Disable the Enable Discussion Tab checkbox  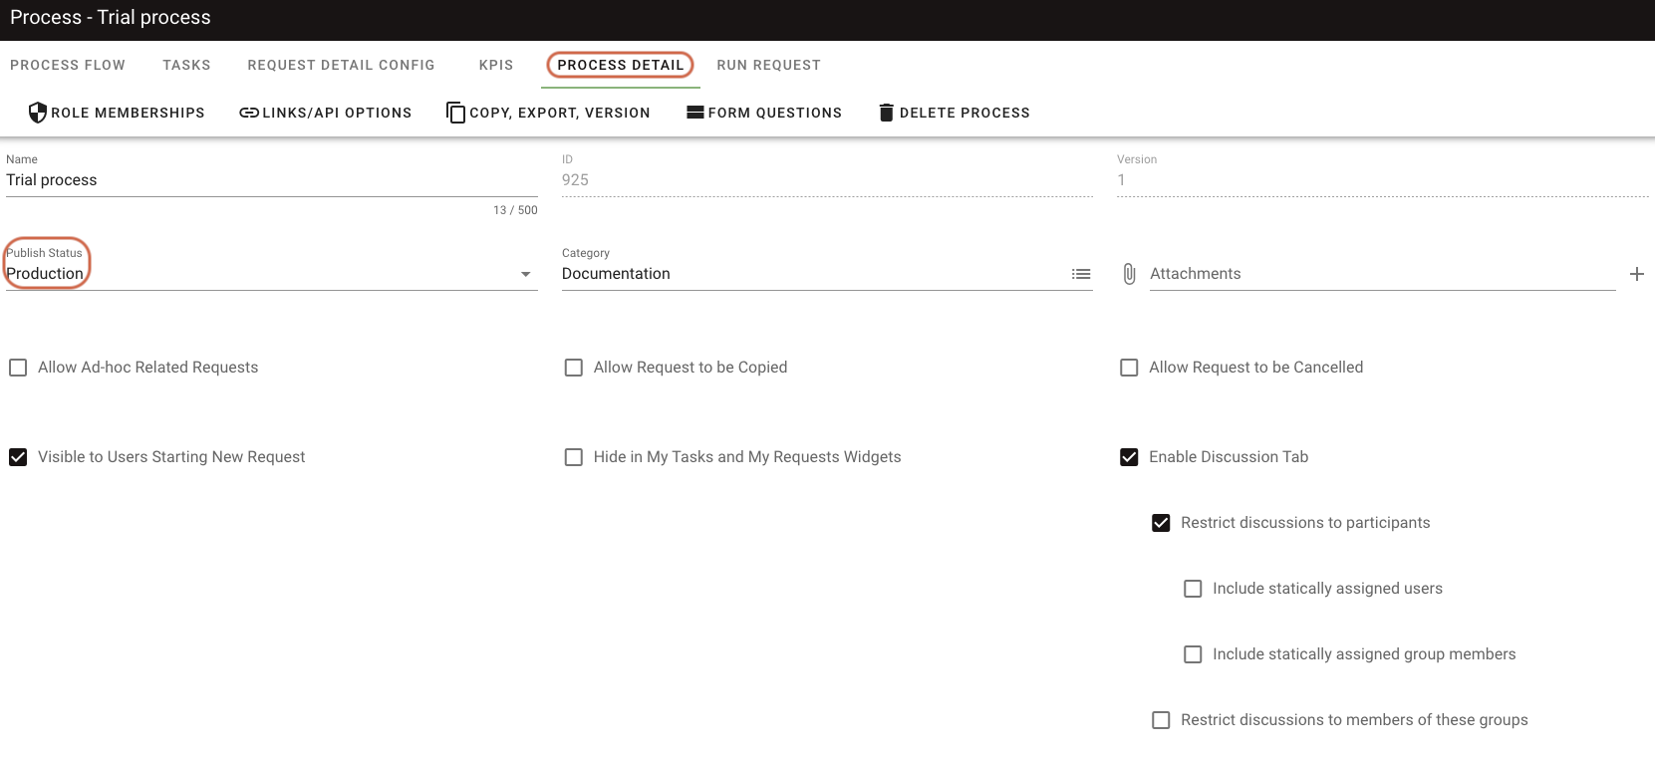tap(1129, 457)
